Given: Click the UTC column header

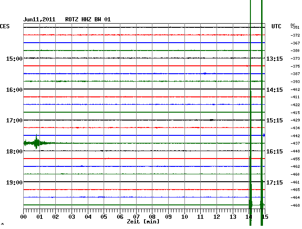Looking at the screenshot, I should (x=276, y=26).
